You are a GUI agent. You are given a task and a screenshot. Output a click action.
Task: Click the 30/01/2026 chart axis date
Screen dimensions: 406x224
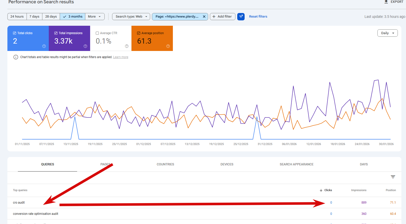[386, 144]
